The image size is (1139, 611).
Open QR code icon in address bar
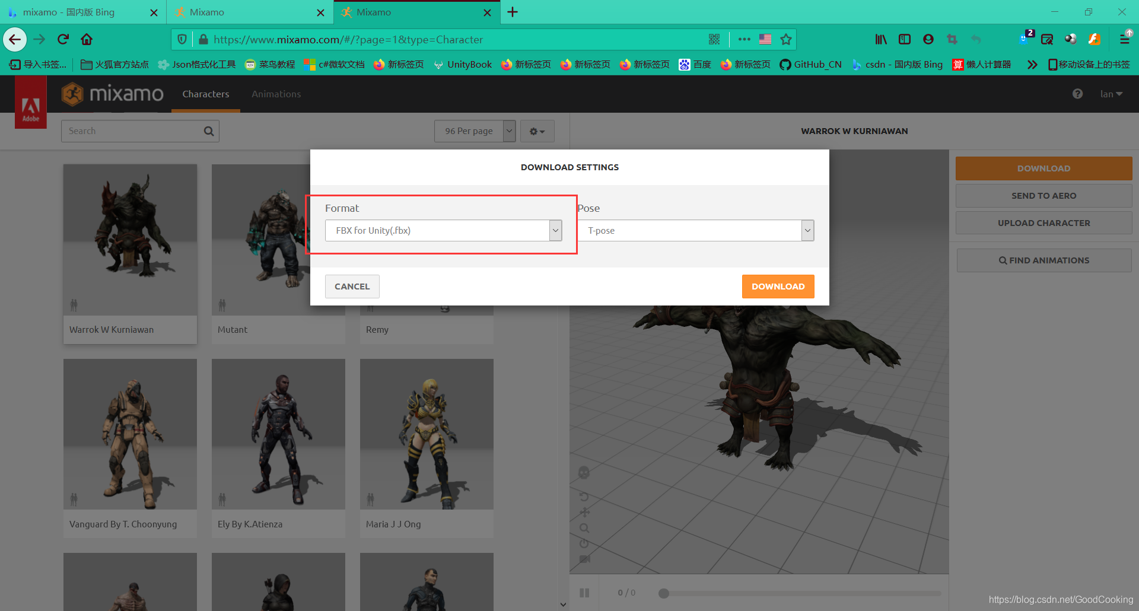click(x=714, y=40)
